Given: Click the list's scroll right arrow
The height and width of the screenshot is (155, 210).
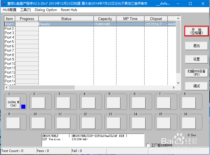Looking at the screenshot, I should [174, 88].
